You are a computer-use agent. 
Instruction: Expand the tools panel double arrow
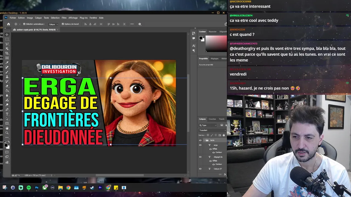pyautogui.click(x=5, y=28)
